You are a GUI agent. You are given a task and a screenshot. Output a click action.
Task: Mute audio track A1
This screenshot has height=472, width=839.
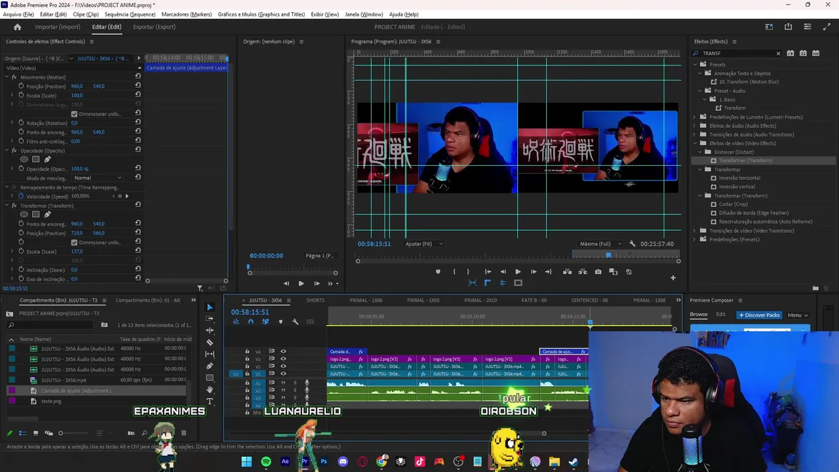click(x=283, y=383)
